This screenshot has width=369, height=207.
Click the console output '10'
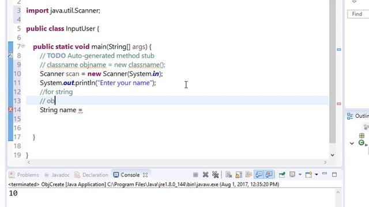tap(13, 193)
